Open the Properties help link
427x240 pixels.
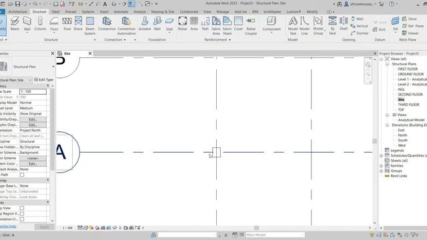[8, 227]
